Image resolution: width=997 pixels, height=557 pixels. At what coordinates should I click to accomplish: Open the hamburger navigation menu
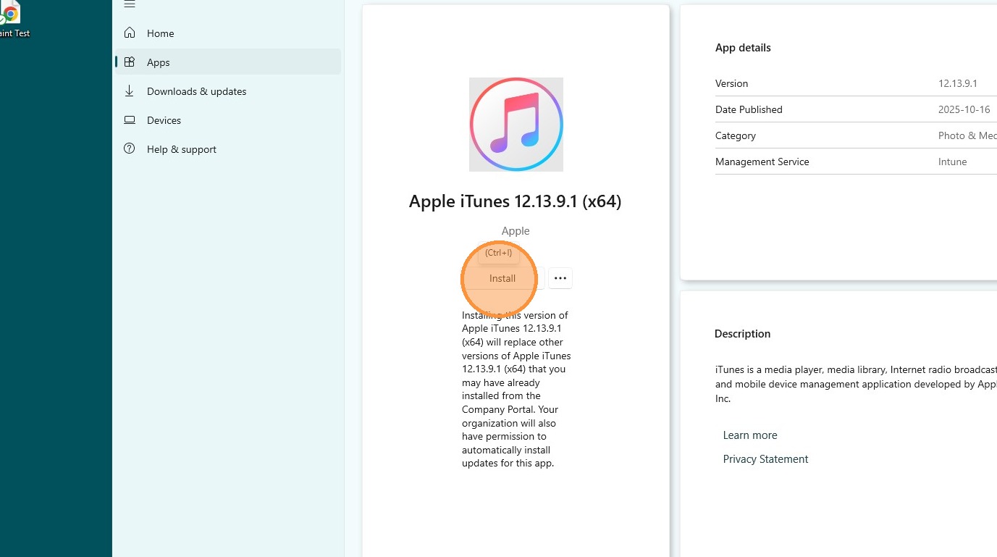[x=130, y=4]
